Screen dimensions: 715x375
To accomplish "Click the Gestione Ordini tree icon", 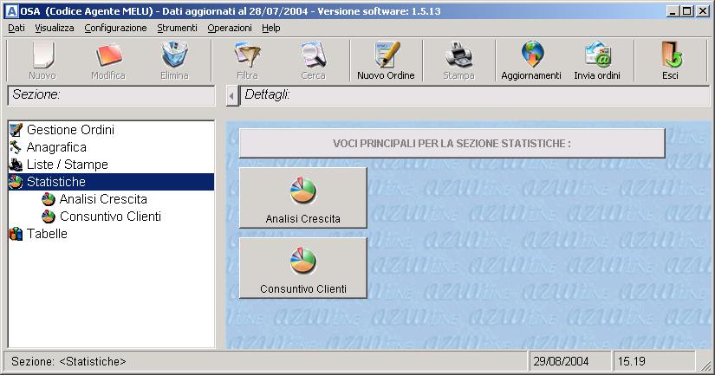I will pos(16,130).
